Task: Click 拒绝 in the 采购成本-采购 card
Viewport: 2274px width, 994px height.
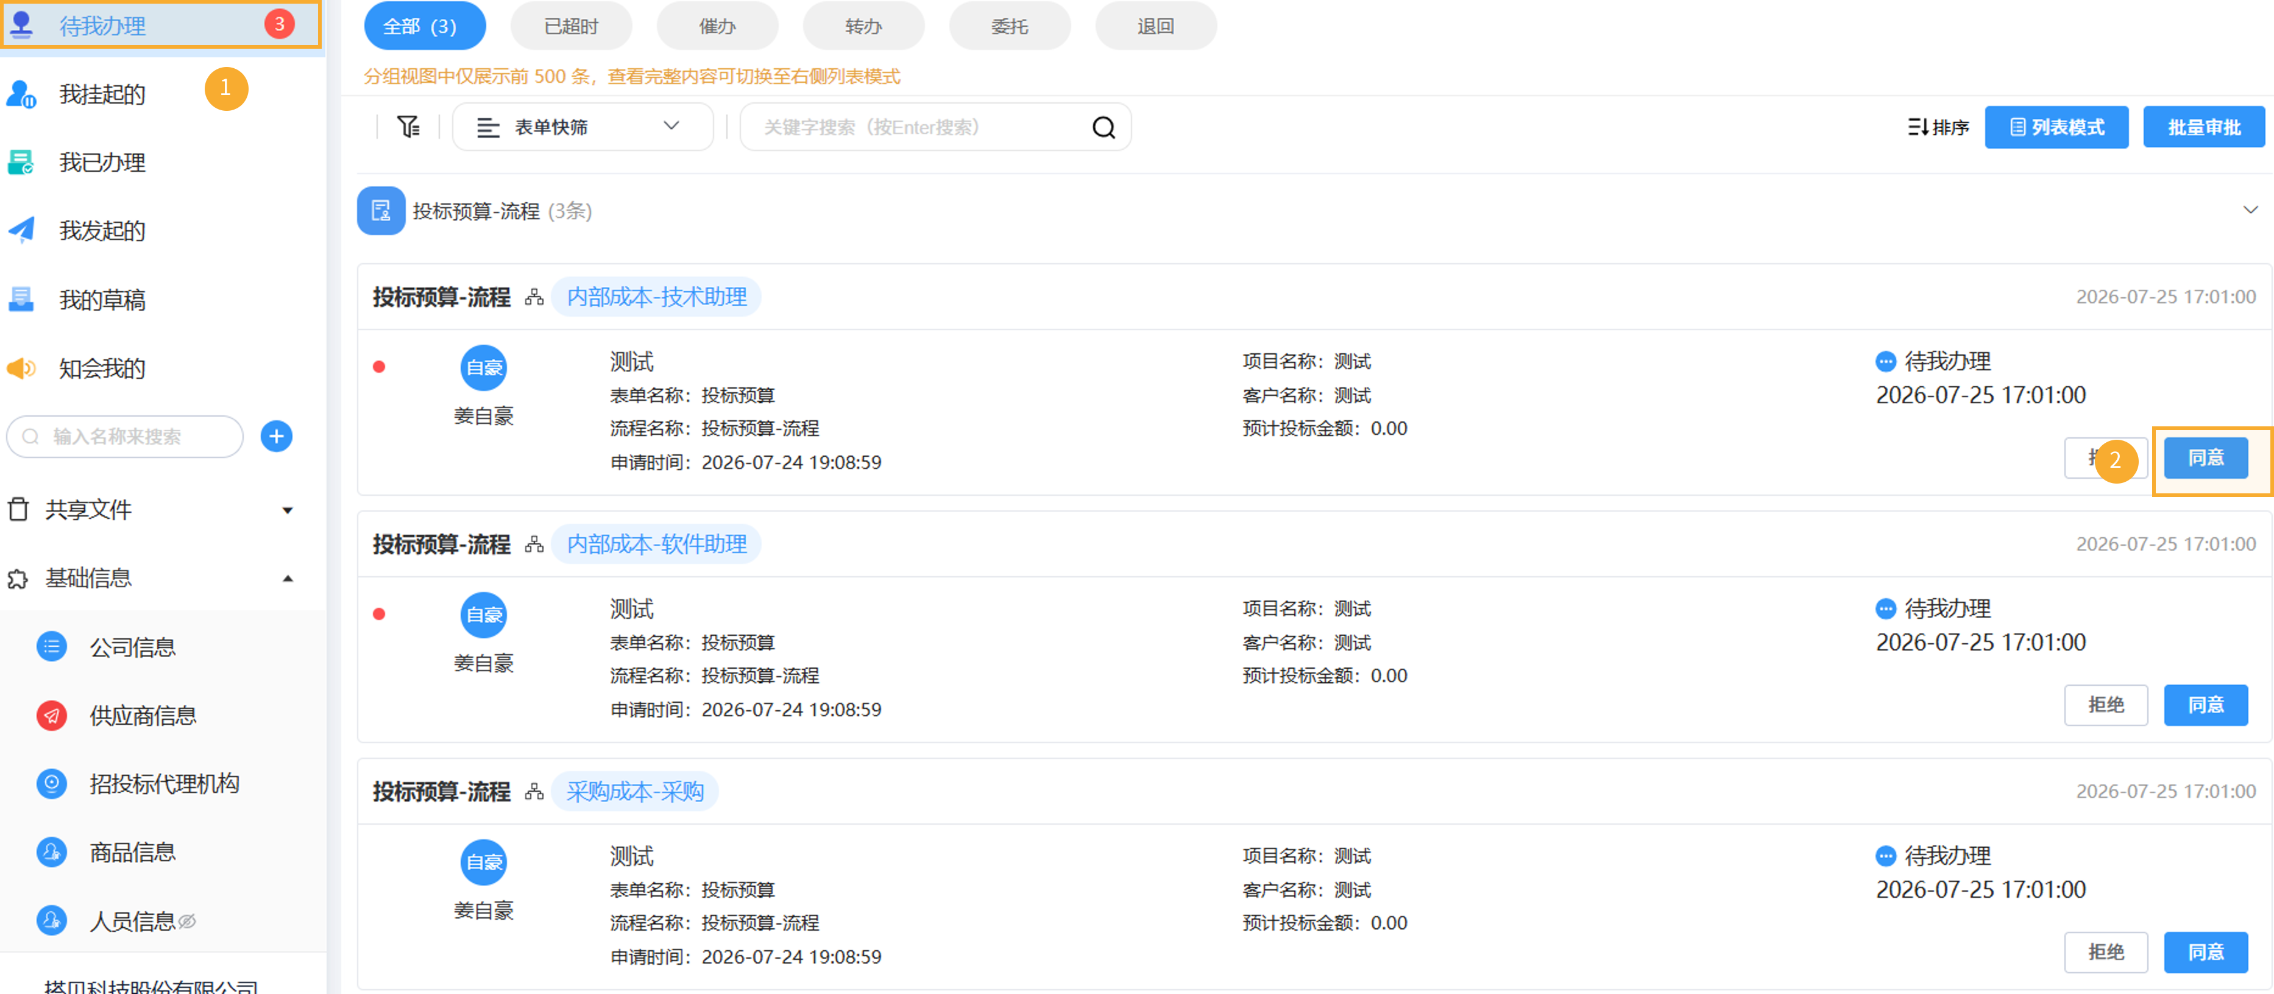Action: point(2105,951)
